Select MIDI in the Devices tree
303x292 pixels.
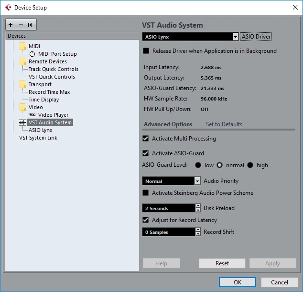[x=34, y=46]
